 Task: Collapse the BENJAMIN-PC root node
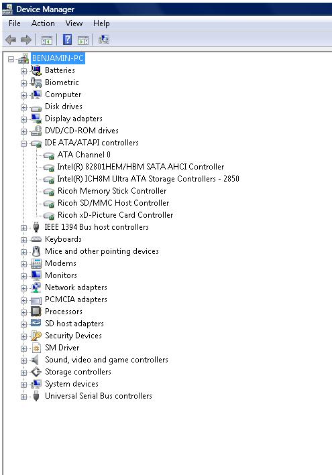11,59
